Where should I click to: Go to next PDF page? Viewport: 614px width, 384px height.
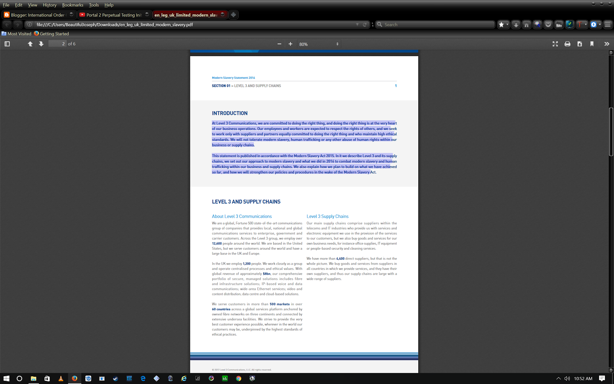41,44
